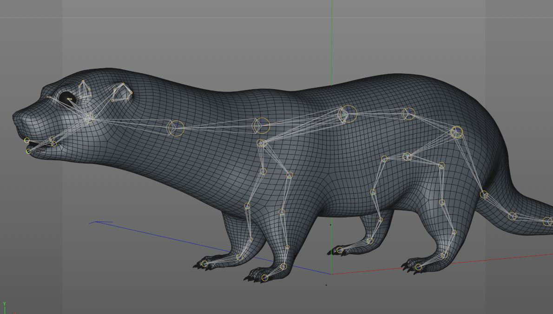This screenshot has width=553, height=314.
Task: Select the far hind paw toe joint
Action: click(x=340, y=250)
